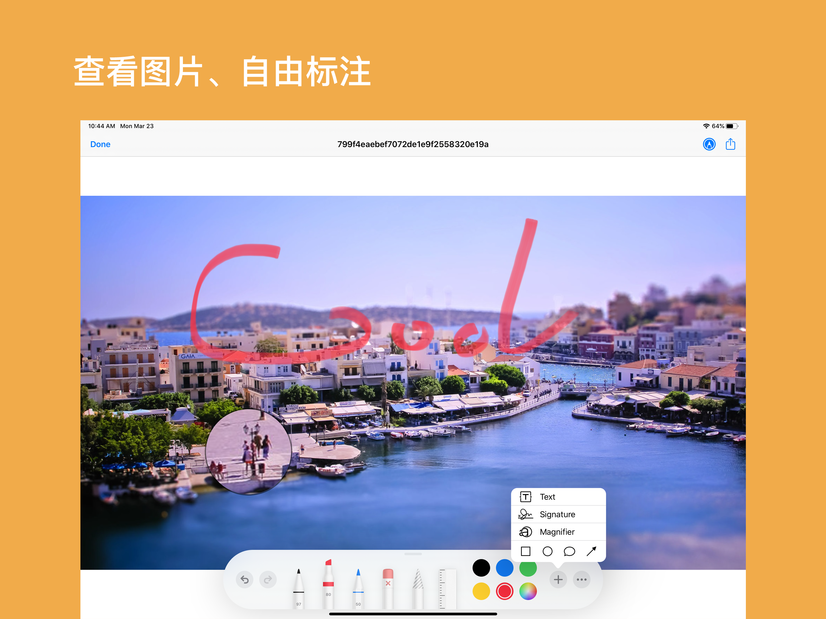Open the three-dots more options menu

(581, 579)
